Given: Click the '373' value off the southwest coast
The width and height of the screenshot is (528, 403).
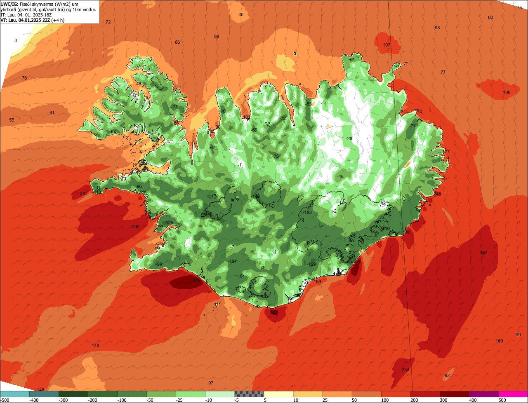Looking at the screenshot, I should [196, 280].
